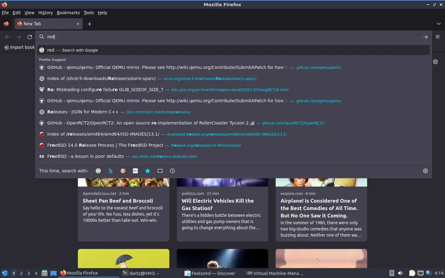Go forward one page
This screenshot has height=278, width=445.
19,37
